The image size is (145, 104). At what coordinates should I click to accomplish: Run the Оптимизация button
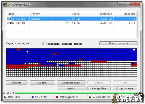point(71,82)
